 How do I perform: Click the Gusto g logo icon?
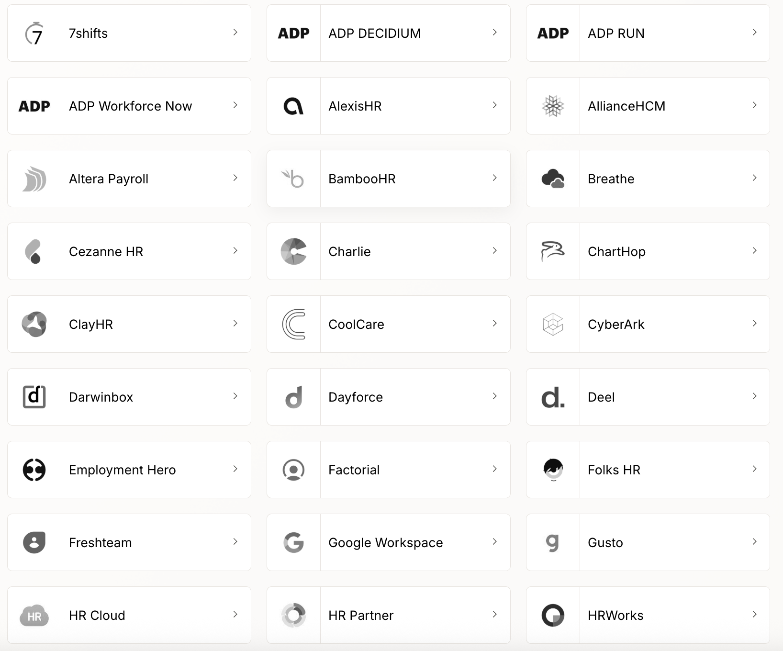coord(552,543)
